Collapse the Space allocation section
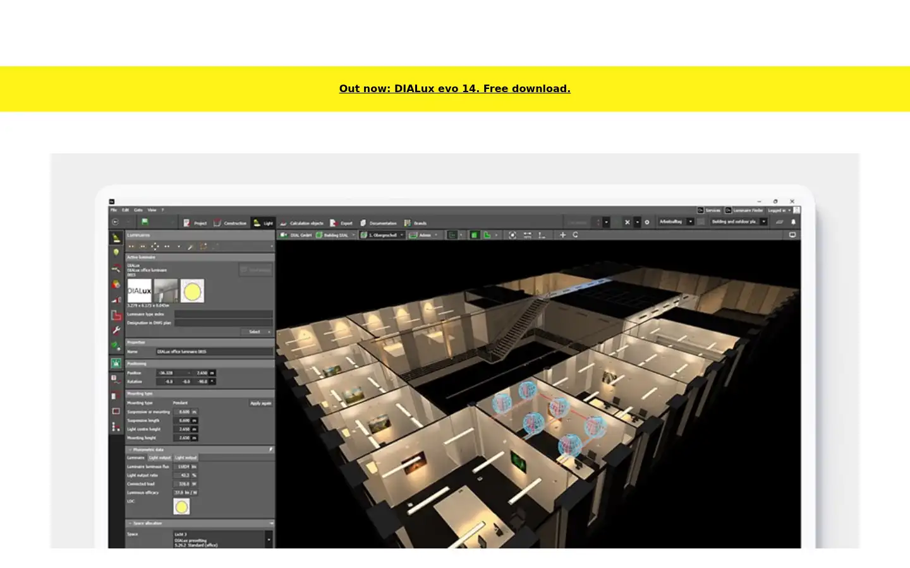Screen dimensions: 910x568 tap(130, 523)
